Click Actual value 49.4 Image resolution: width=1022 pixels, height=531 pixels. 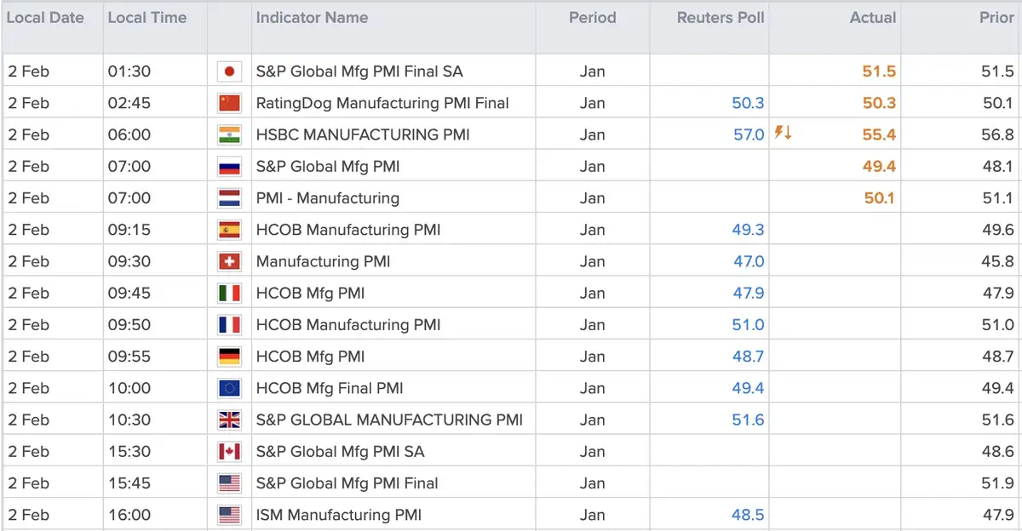879,167
